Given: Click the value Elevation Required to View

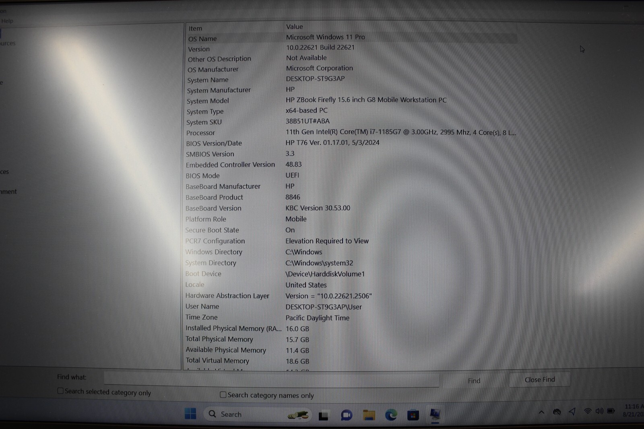Looking at the screenshot, I should point(327,241).
